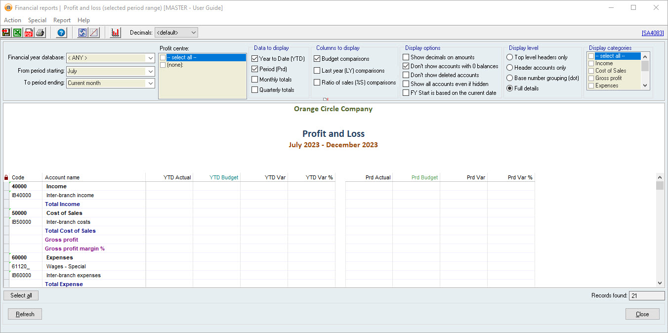Click the printer icon to print

40,33
